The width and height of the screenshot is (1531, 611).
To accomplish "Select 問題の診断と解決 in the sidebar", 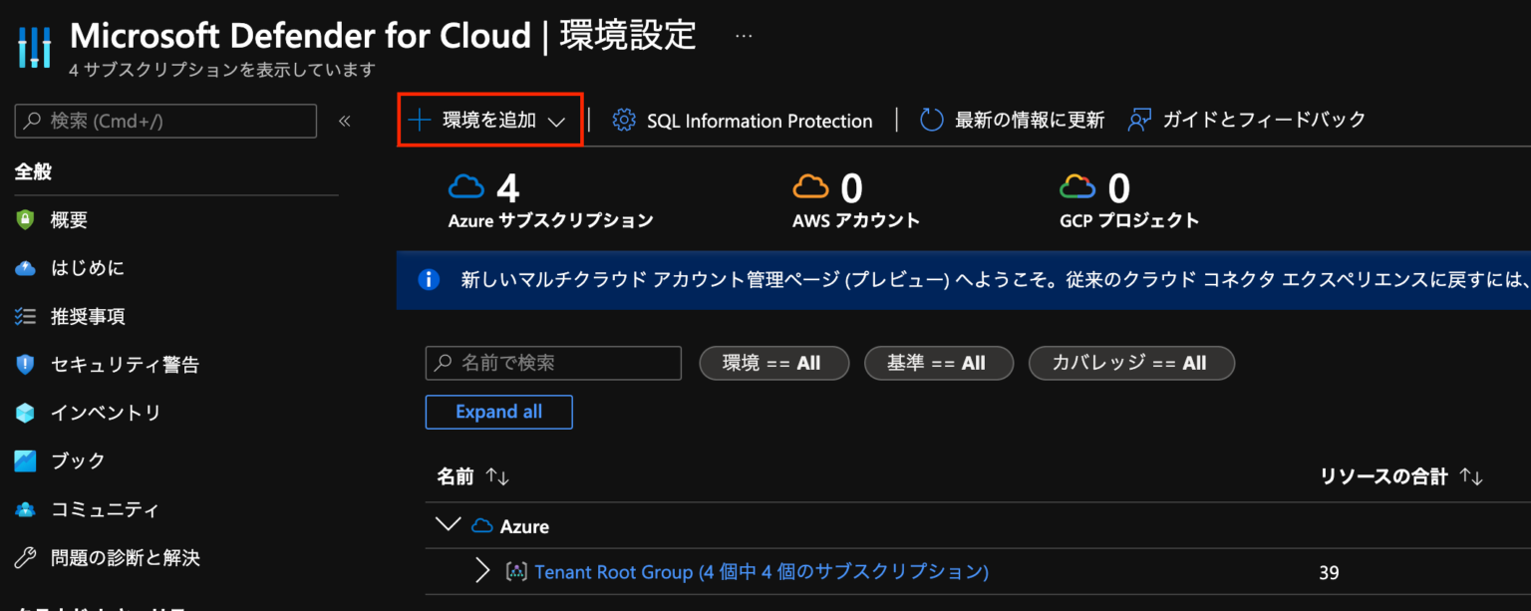I will pos(27,557).
